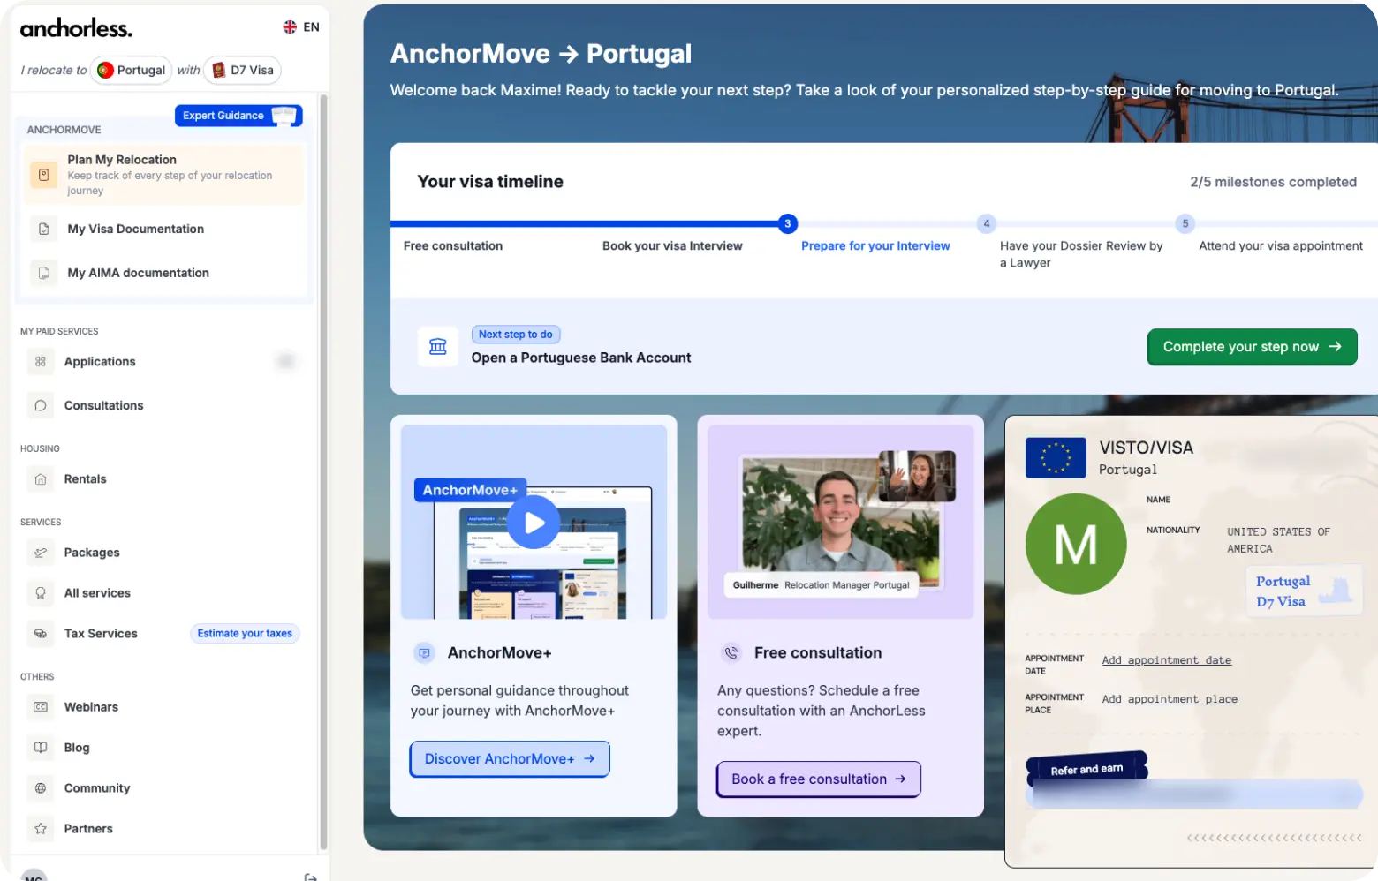Click the Refer and earn tag
The height and width of the screenshot is (881, 1378).
pyautogui.click(x=1086, y=769)
